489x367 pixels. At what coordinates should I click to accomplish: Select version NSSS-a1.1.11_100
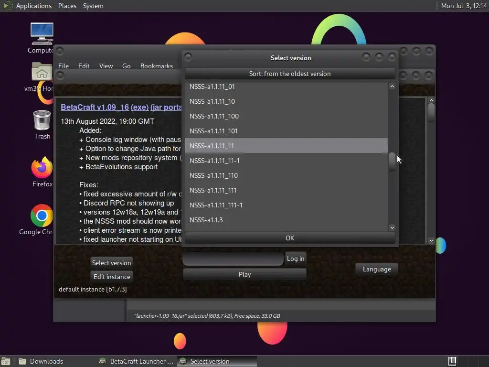click(x=287, y=116)
